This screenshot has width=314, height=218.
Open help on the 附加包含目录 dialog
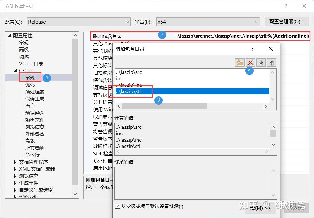[252, 49]
